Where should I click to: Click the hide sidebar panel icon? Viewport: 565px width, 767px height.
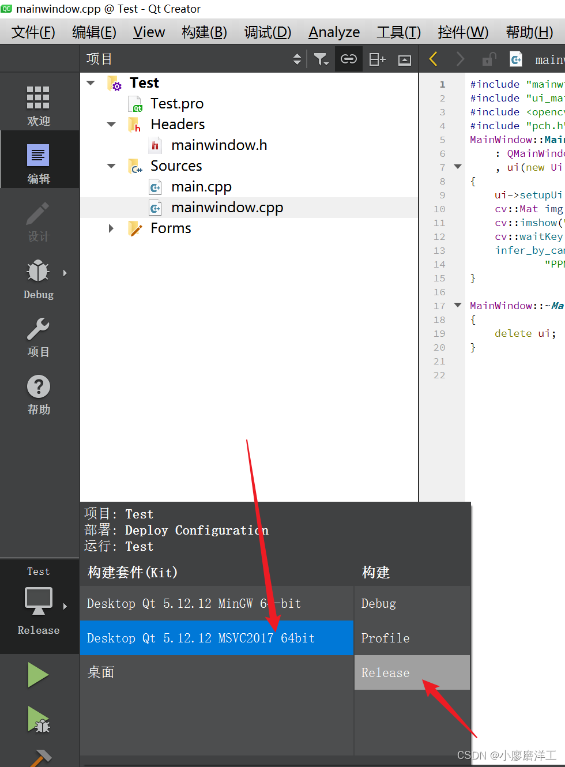pyautogui.click(x=405, y=59)
